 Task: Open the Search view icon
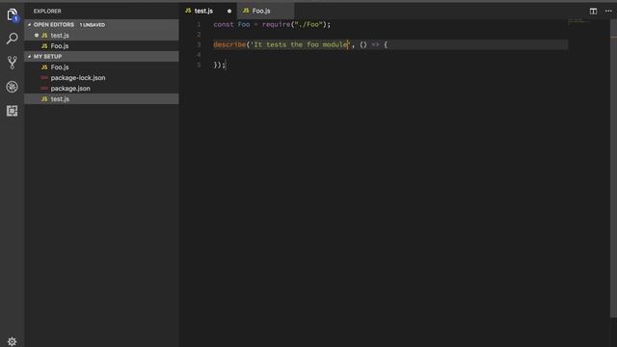tap(13, 39)
